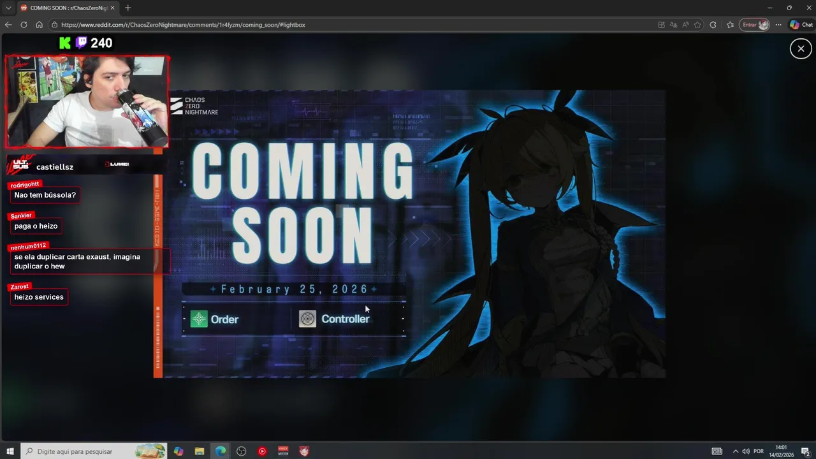
Task: Open the browser home page
Action: (x=39, y=25)
